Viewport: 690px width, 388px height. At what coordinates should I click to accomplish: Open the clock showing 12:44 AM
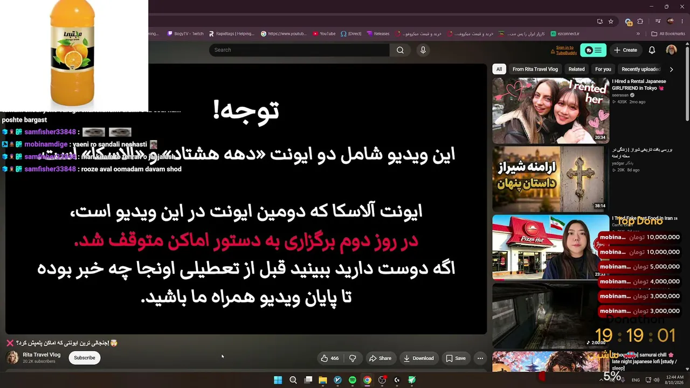(675, 380)
